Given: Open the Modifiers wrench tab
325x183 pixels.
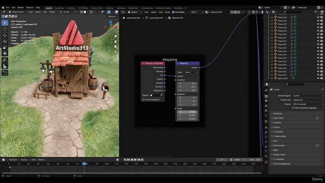Looking at the screenshot, I should [x=266, y=132].
